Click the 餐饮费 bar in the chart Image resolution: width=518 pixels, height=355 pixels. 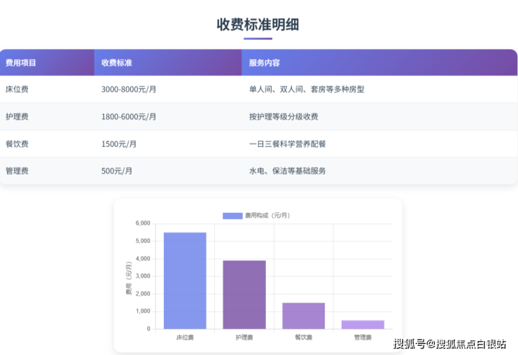click(303, 316)
